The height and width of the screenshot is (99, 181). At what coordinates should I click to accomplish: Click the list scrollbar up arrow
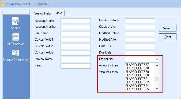[x=157, y=65]
